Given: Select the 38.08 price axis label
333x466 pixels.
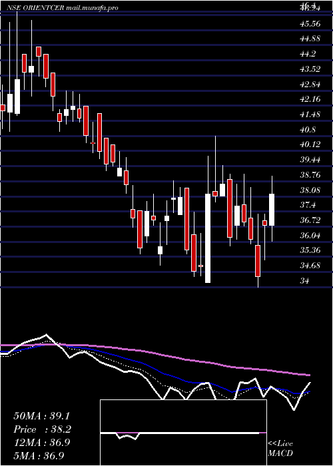Looking at the screenshot, I should 310,190.
